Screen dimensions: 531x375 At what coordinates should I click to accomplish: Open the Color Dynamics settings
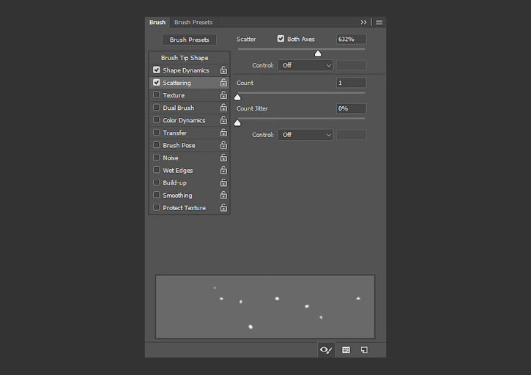184,121
